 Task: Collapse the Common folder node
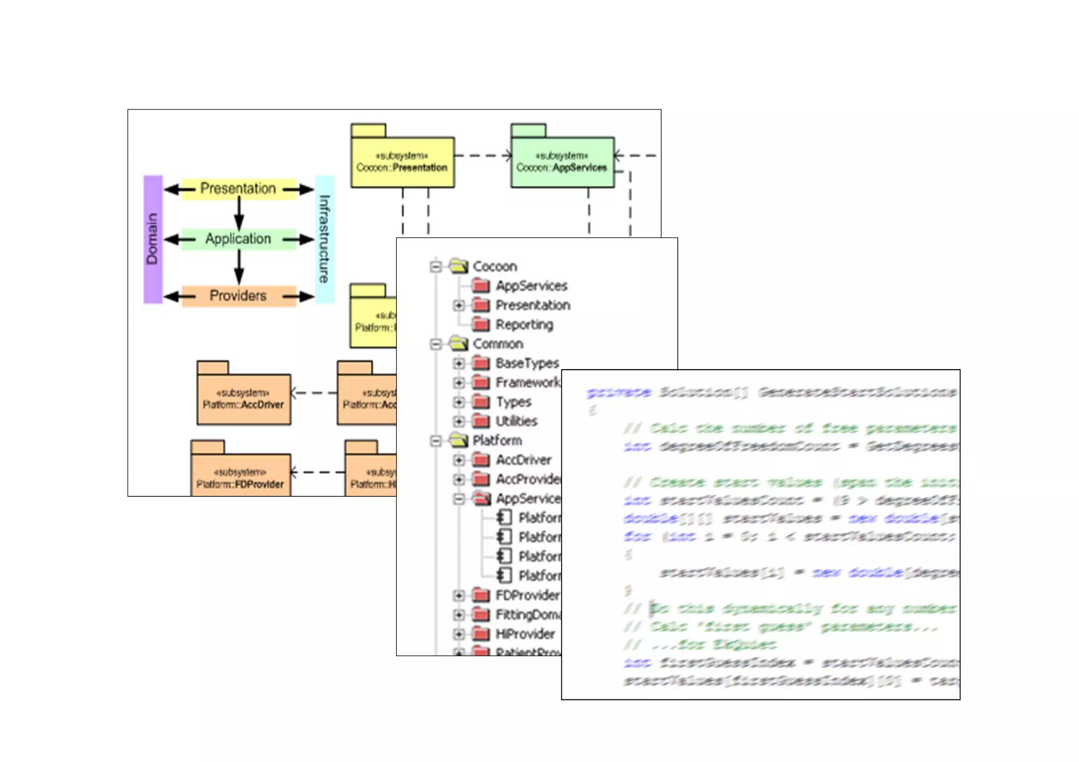[x=435, y=344]
